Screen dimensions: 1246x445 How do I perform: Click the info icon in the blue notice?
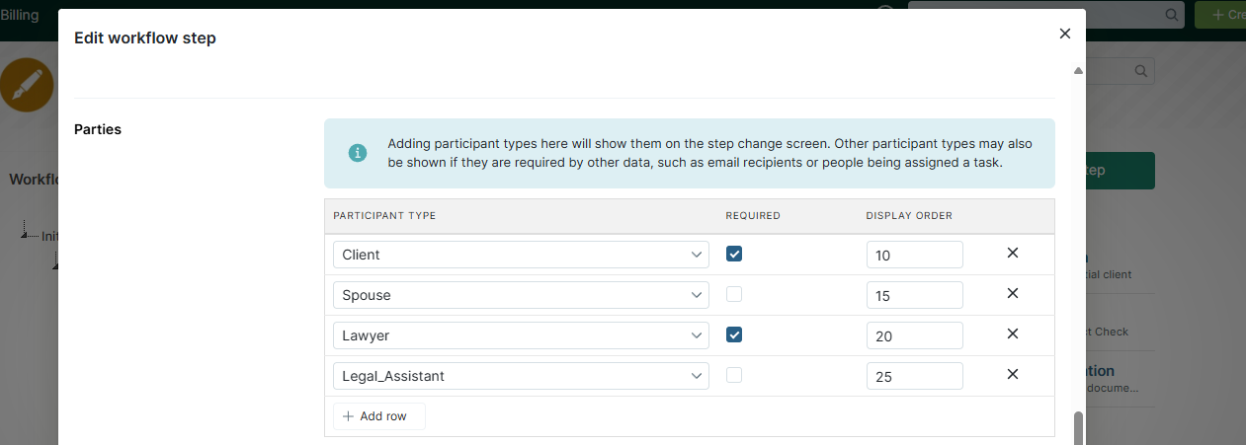pyautogui.click(x=357, y=154)
